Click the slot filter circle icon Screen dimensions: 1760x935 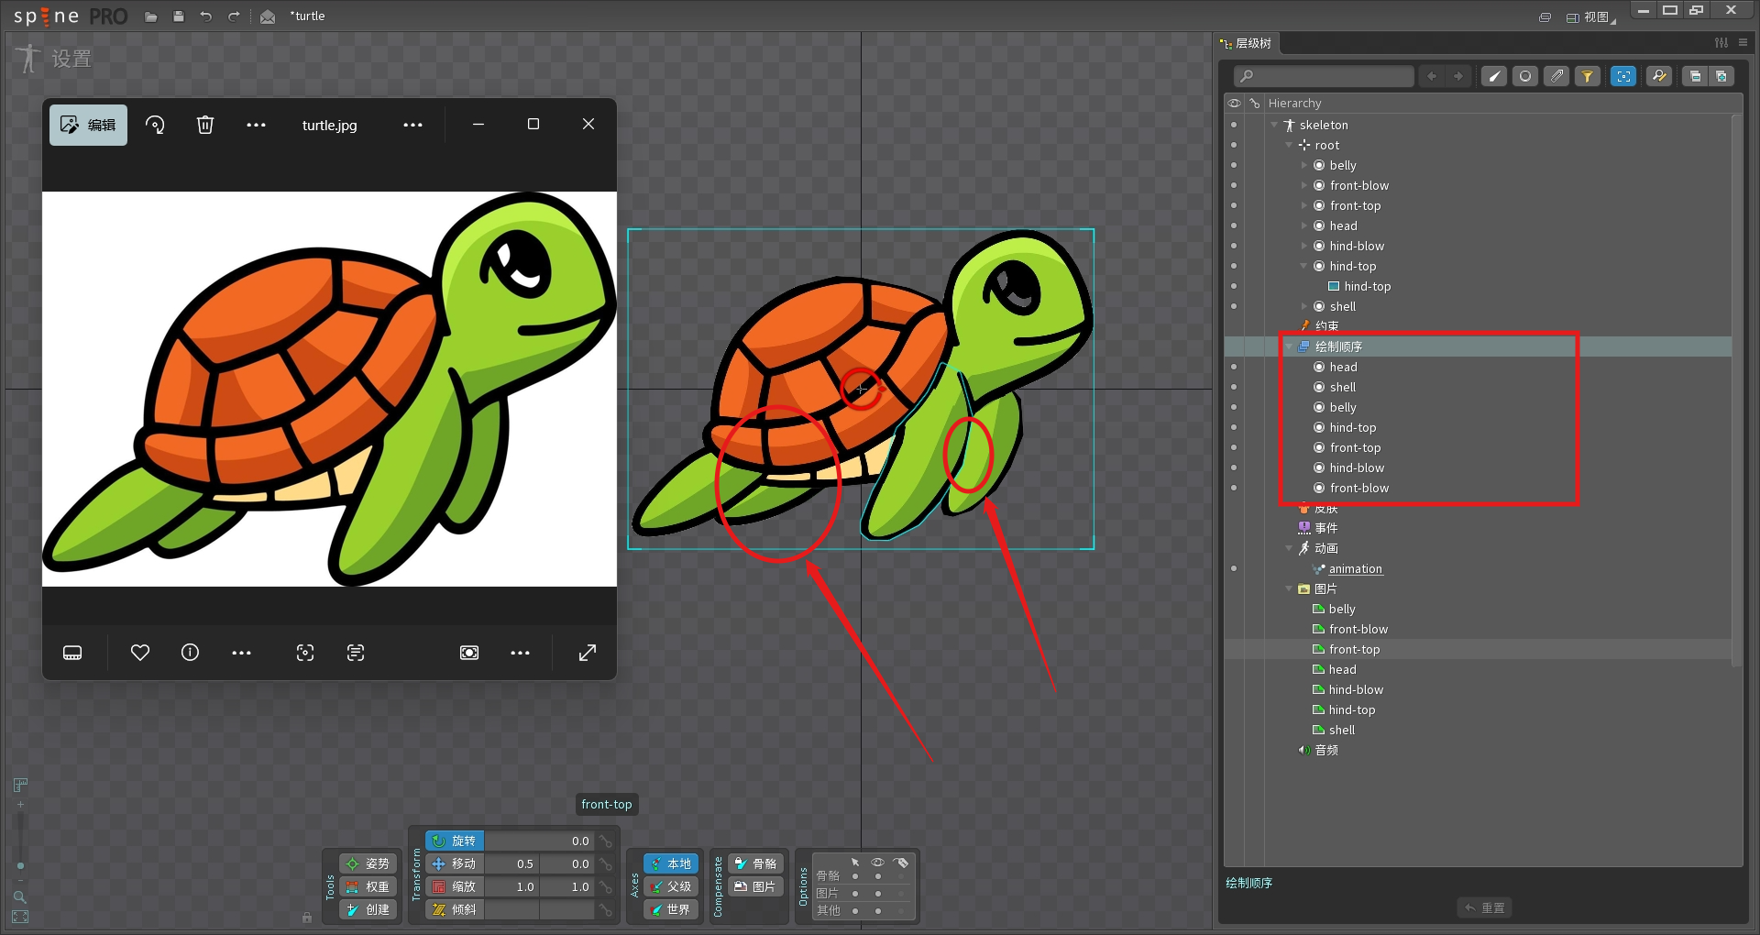[1525, 76]
